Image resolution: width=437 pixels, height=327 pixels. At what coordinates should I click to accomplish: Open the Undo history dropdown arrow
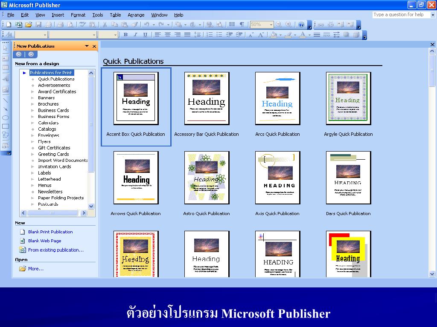154,25
